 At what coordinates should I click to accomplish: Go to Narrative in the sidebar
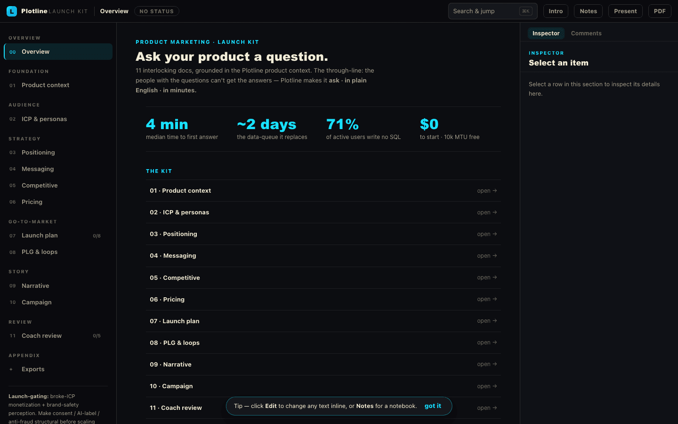[58, 286]
